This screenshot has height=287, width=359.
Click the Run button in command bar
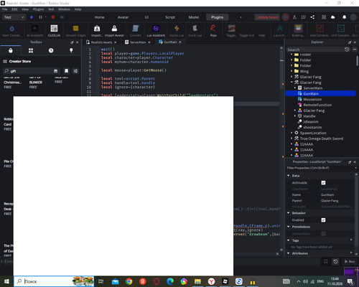(350, 261)
